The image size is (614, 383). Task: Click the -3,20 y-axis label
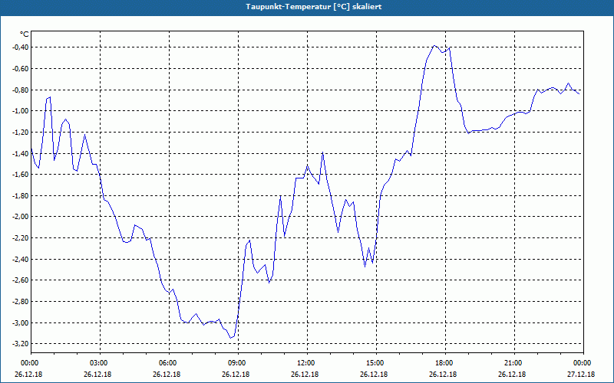click(x=21, y=344)
